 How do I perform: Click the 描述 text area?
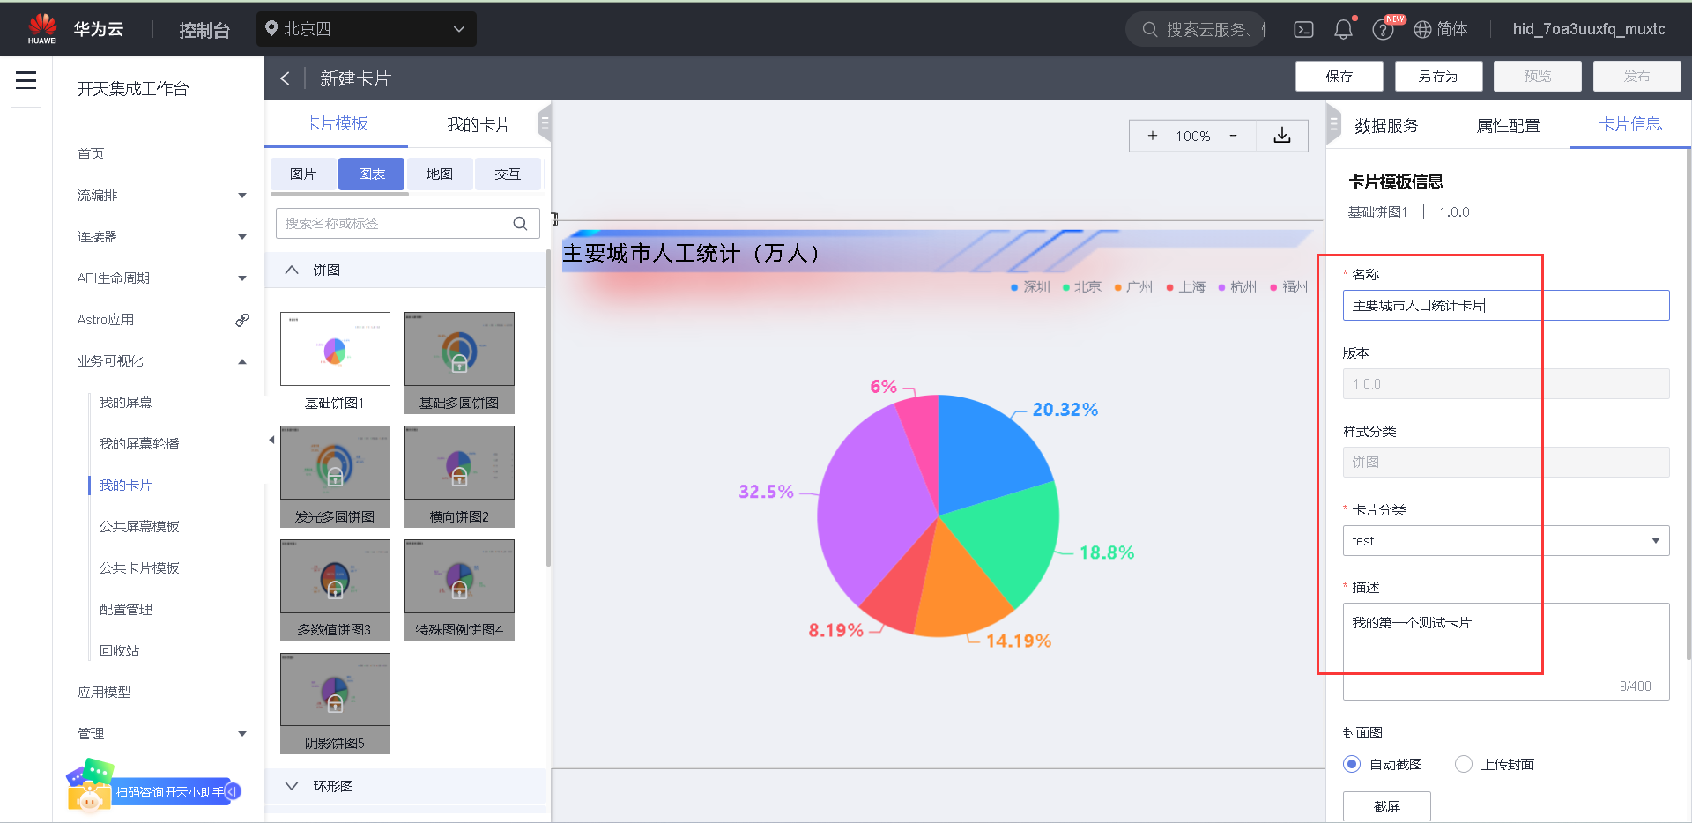tap(1506, 651)
